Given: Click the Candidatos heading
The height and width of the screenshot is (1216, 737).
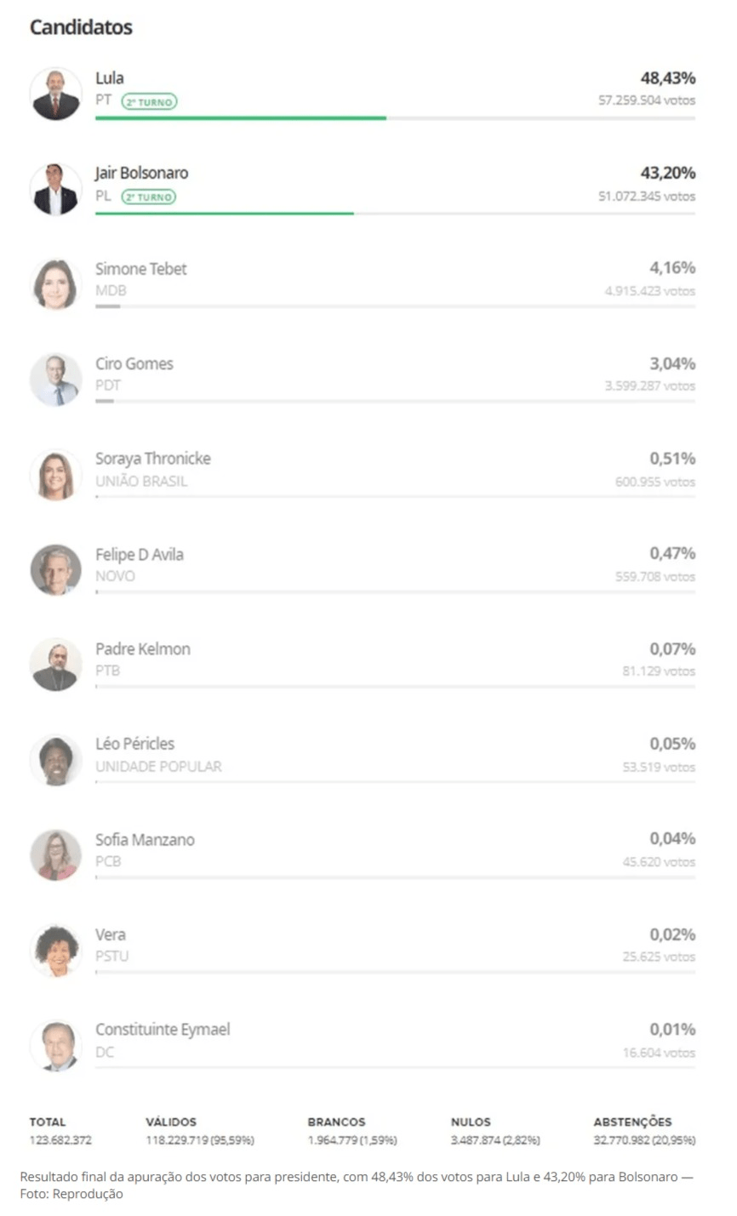Looking at the screenshot, I should (81, 27).
